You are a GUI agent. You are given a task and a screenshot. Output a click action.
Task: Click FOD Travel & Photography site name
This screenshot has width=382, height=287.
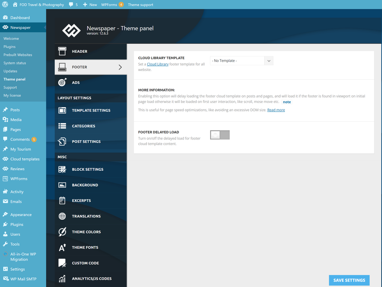pyautogui.click(x=42, y=5)
